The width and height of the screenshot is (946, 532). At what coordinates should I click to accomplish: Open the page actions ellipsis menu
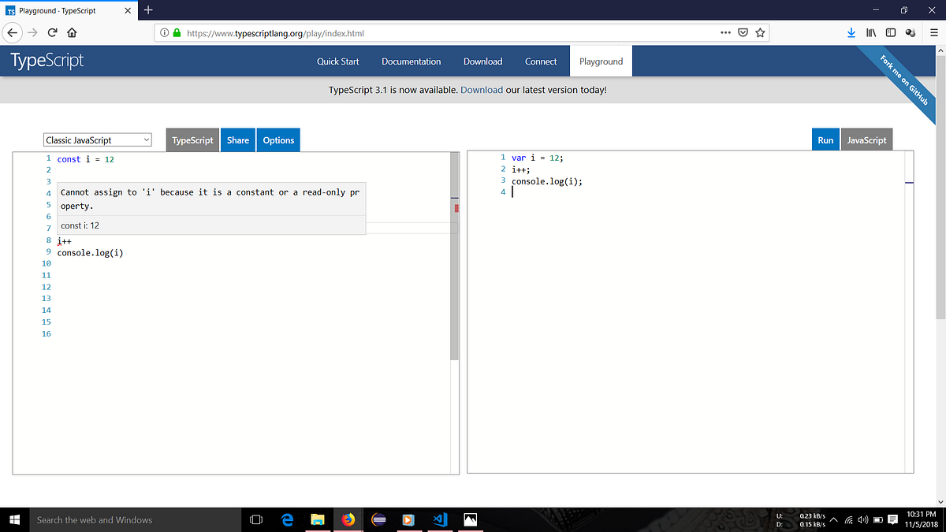724,32
